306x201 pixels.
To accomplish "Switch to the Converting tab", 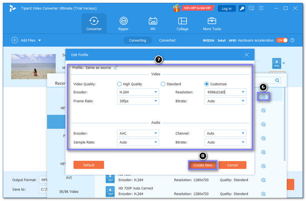I will click(137, 40).
